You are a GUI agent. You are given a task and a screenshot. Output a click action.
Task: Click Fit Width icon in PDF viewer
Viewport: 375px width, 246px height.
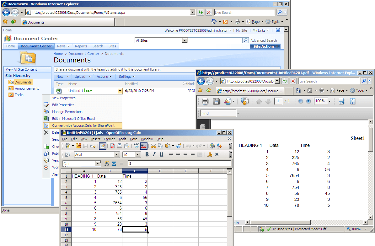pyautogui.click(x=341, y=101)
